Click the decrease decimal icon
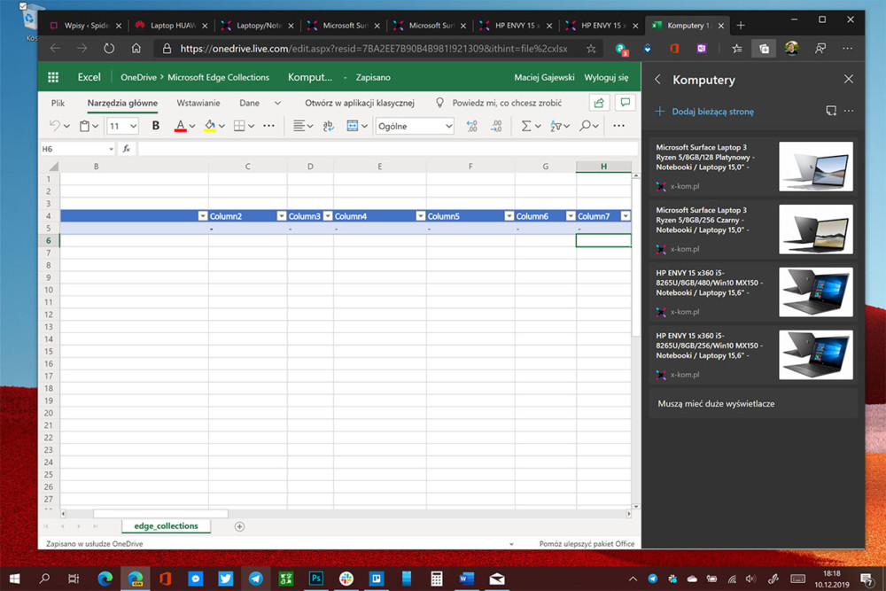Image resolution: width=886 pixels, height=591 pixels. point(496,126)
